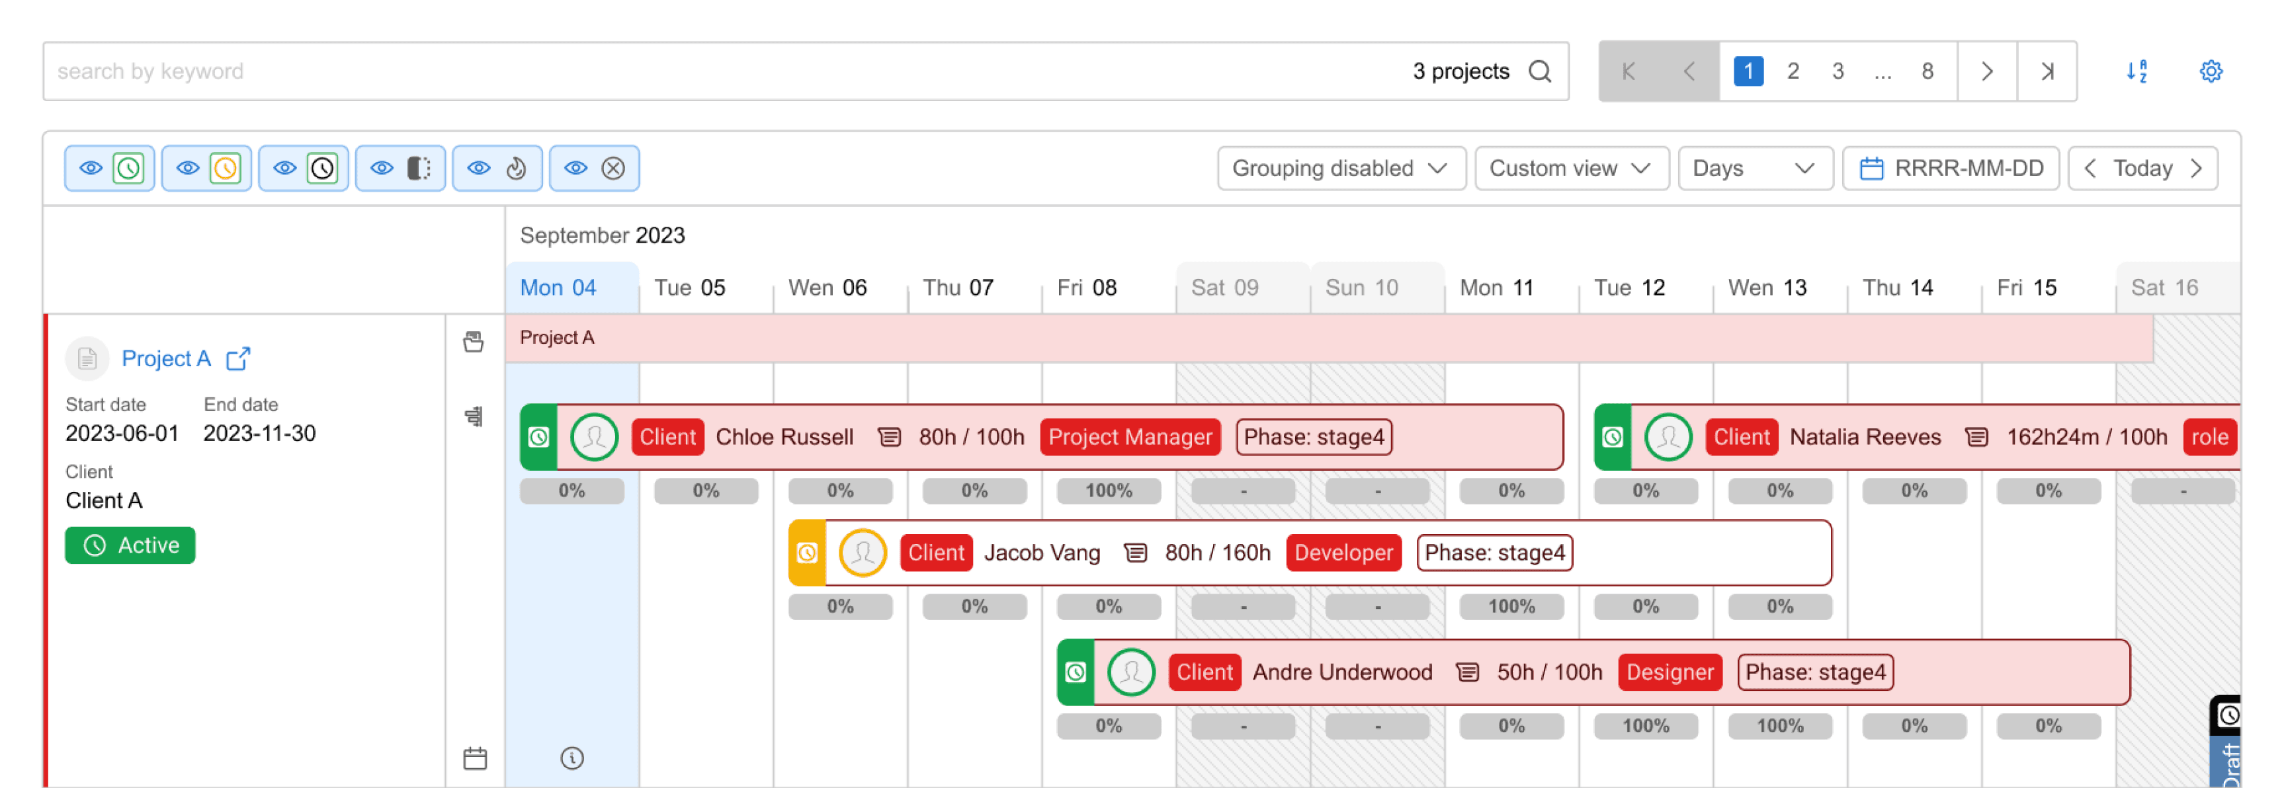Go to page 2
2286x788 pixels.
pos(1793,71)
